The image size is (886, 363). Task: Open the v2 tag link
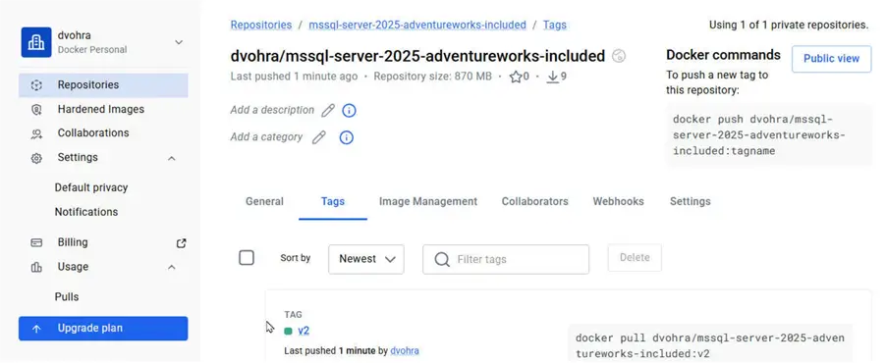tap(304, 332)
